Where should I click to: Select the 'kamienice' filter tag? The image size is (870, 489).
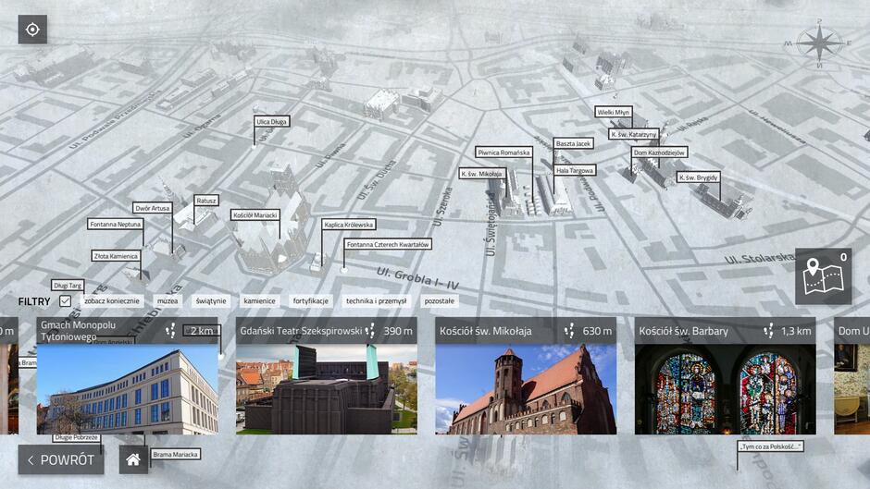(259, 301)
